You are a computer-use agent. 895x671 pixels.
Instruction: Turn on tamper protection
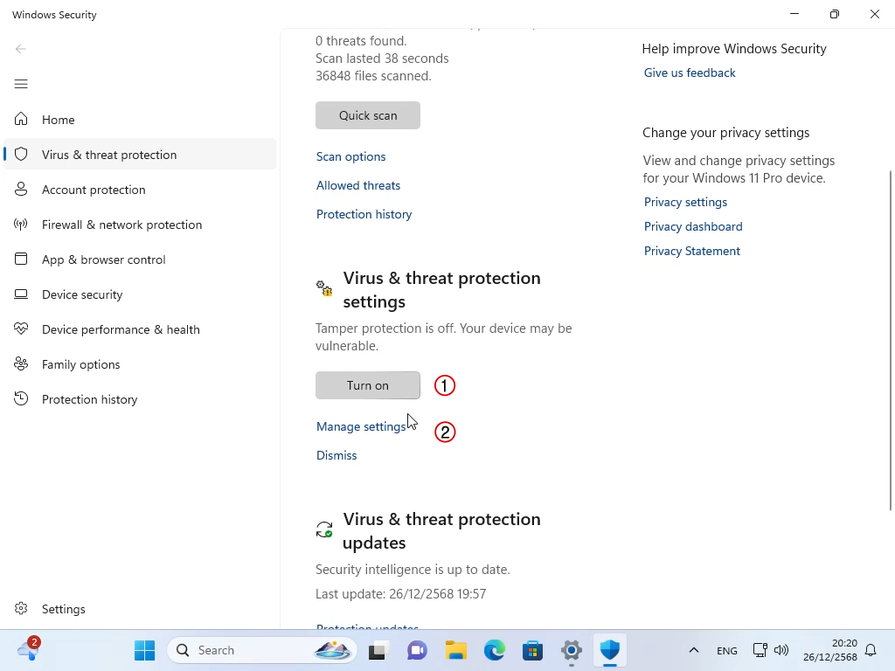[x=367, y=385]
